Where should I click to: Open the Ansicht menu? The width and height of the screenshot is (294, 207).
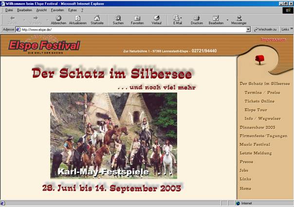coord(41,10)
